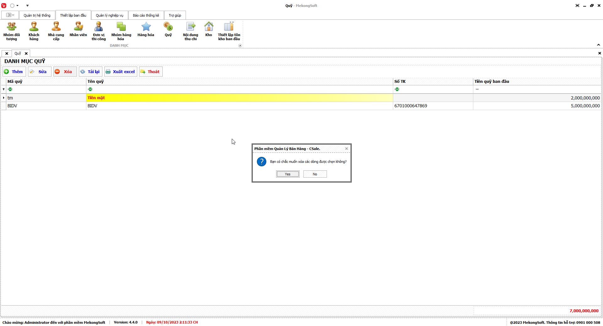Image resolution: width=603 pixels, height=326 pixels.
Task: Open Số TK filter condition icon
Action: 397,89
